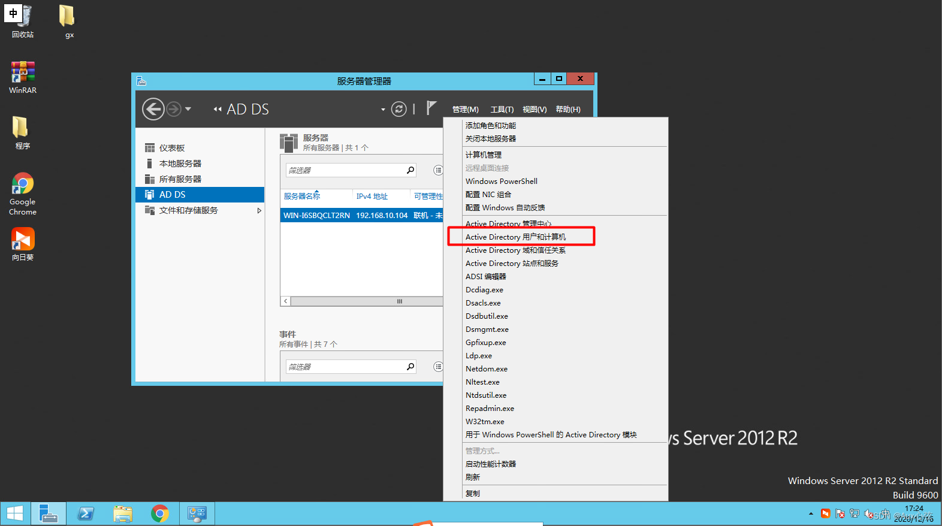Screen dimensions: 942x526
Task: Click the search magnifier in servers filter
Action: 410,170
